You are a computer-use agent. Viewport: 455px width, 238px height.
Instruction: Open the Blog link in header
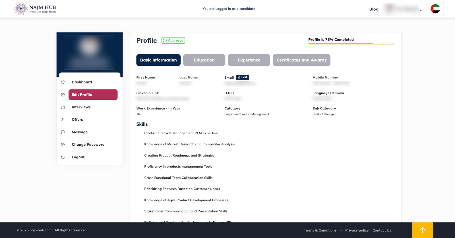tap(374, 9)
